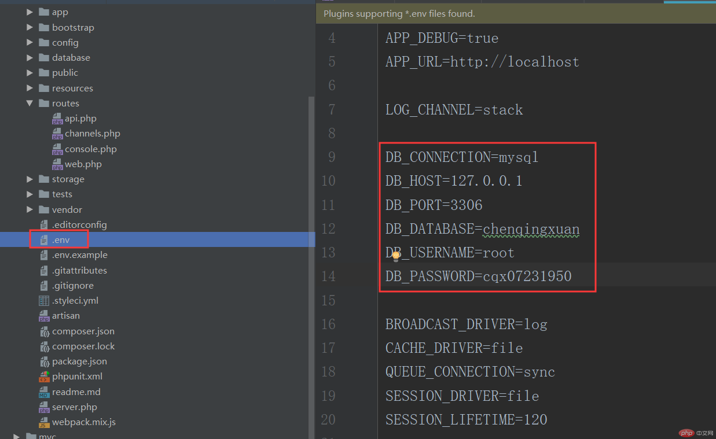Expand the vendor folder
The width and height of the screenshot is (716, 439).
point(30,209)
